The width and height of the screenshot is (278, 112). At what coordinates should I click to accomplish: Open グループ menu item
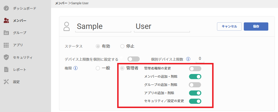point(19,33)
